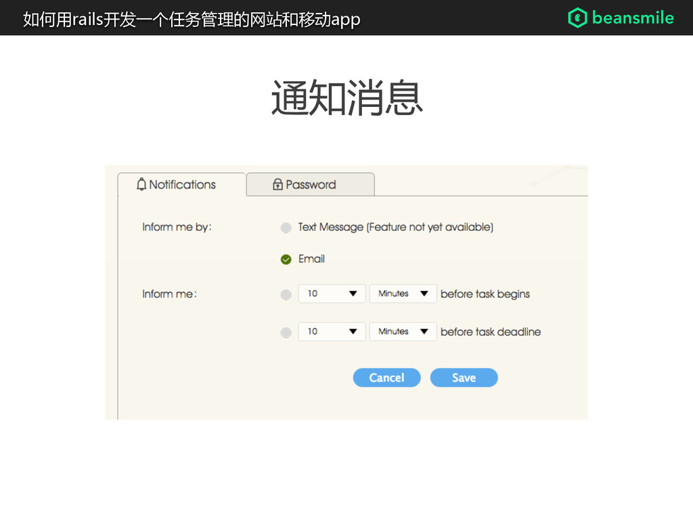Click the bell icon on Notifications tab
Viewport: 693px width, 520px height.
pos(141,184)
